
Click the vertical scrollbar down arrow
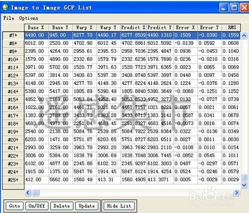244,185
